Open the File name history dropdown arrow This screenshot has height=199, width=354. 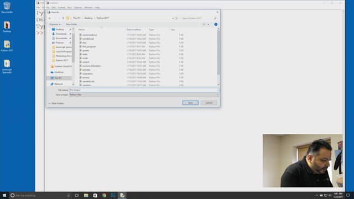click(217, 90)
